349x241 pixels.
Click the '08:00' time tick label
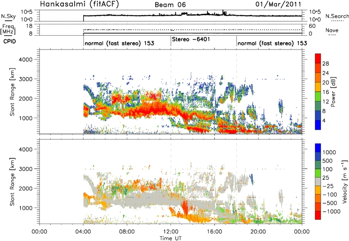pyautogui.click(x=127, y=232)
